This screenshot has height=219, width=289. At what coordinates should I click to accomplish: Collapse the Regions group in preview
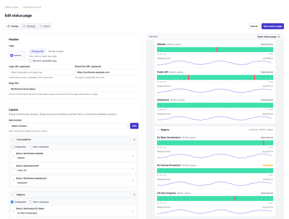158,130
